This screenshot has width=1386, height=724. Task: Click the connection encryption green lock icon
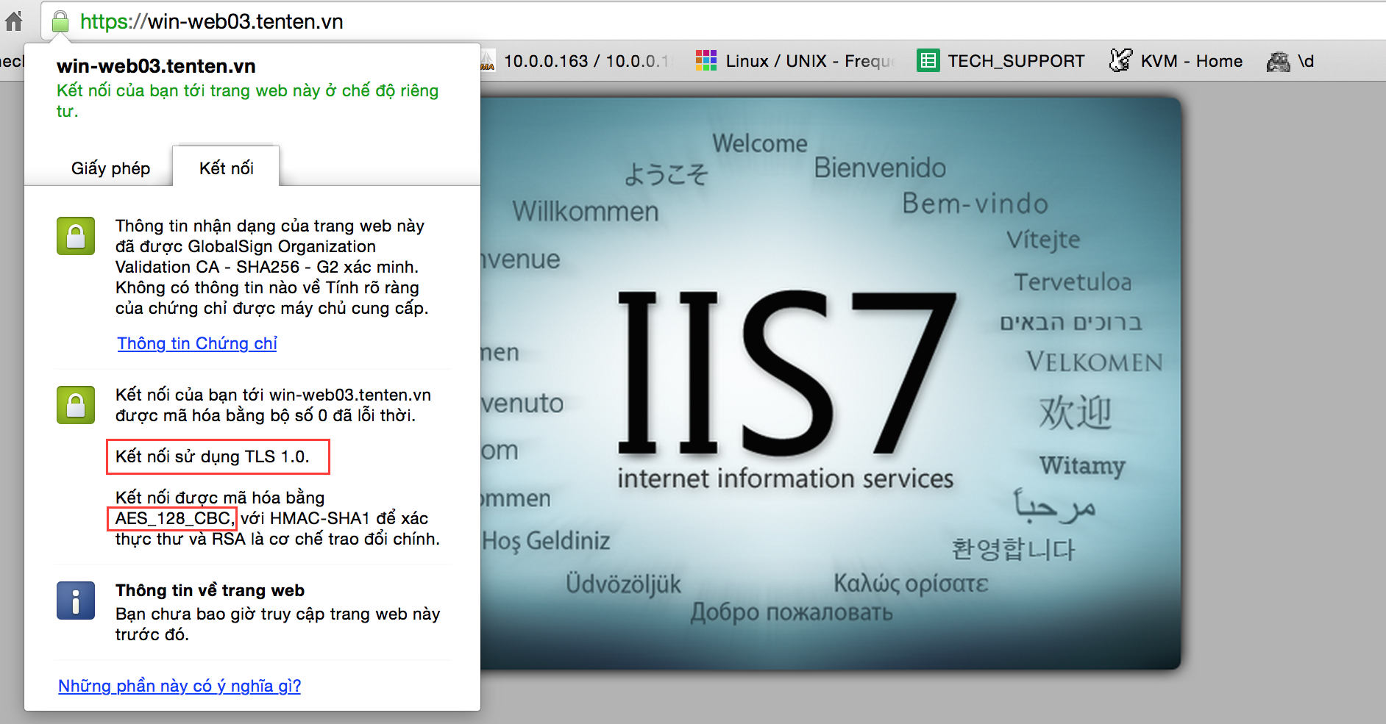click(76, 405)
